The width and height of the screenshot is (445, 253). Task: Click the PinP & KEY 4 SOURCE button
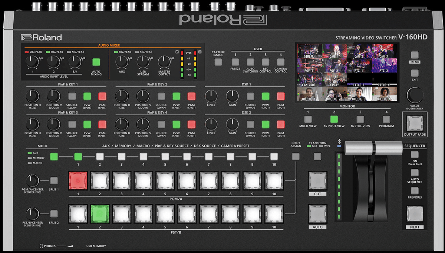coord(161,124)
